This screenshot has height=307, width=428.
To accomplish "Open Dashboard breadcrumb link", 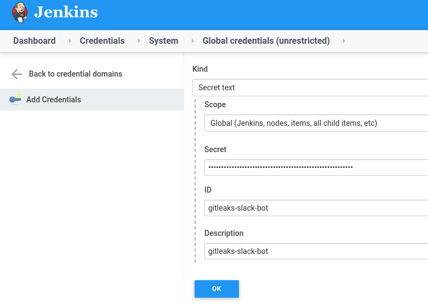I will 35,40.
